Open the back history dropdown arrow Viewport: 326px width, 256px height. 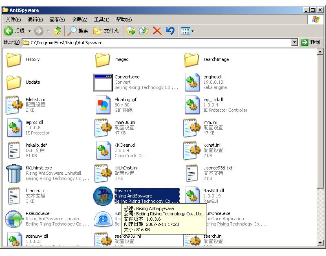point(29,31)
